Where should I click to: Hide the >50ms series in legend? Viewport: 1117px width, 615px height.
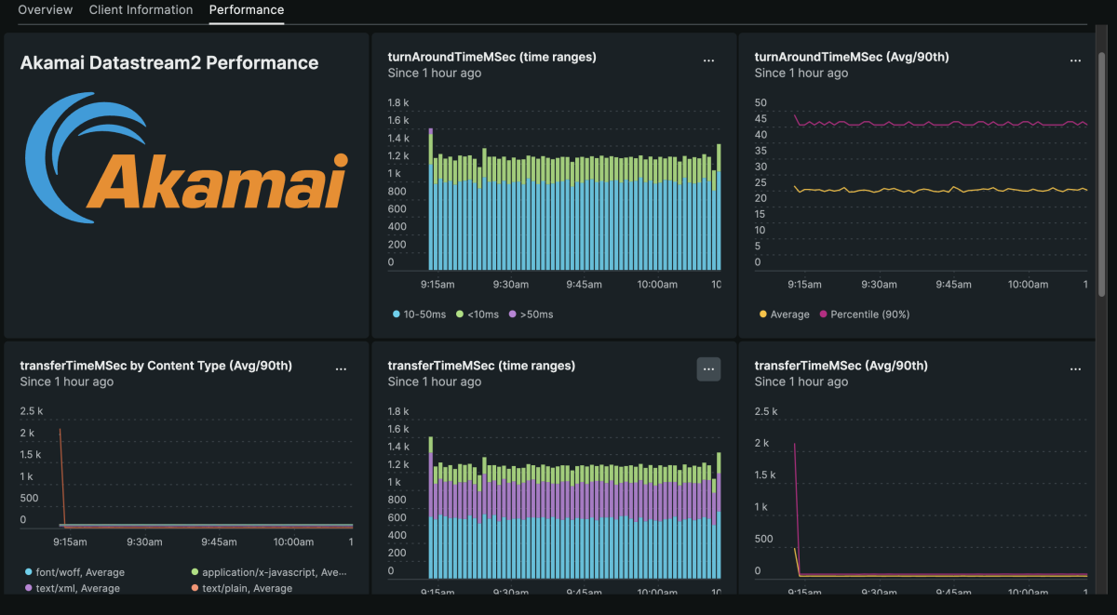click(x=531, y=314)
